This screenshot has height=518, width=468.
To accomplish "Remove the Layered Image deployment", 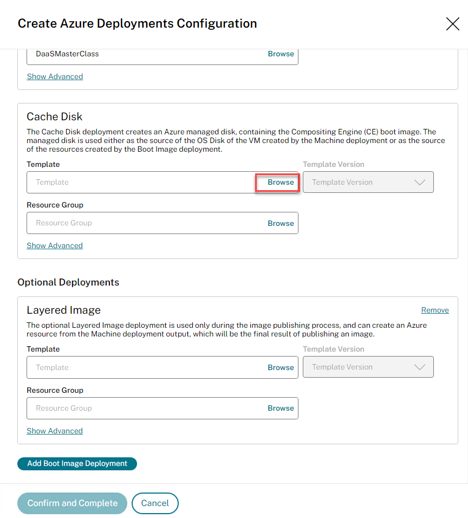I will (435, 310).
